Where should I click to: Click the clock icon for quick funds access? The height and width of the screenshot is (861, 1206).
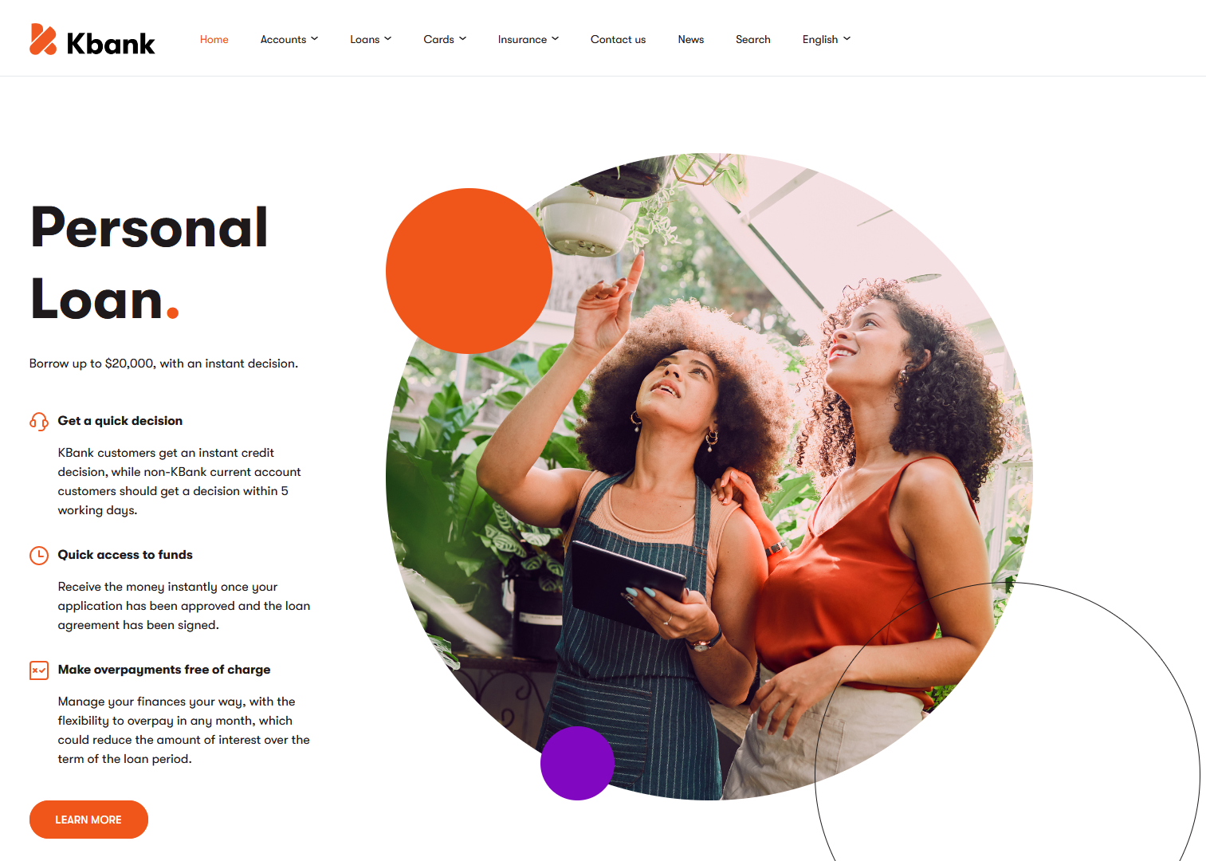pyautogui.click(x=39, y=555)
